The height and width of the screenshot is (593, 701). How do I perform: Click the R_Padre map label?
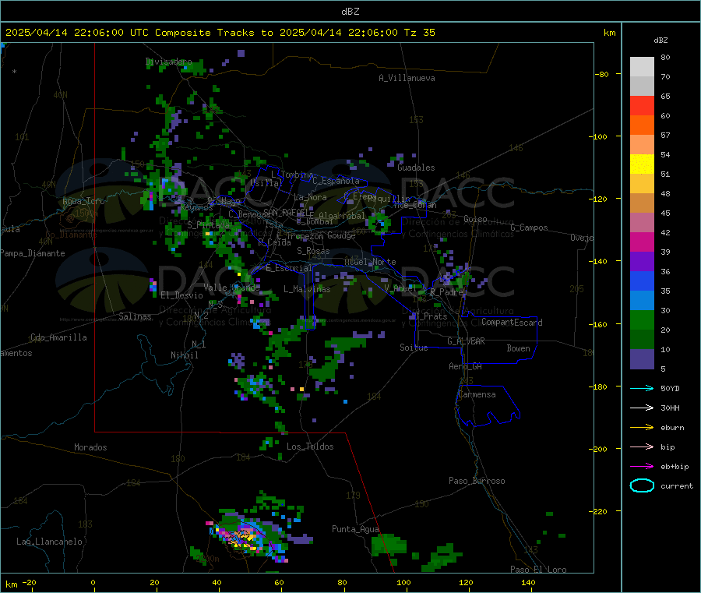tap(447, 292)
